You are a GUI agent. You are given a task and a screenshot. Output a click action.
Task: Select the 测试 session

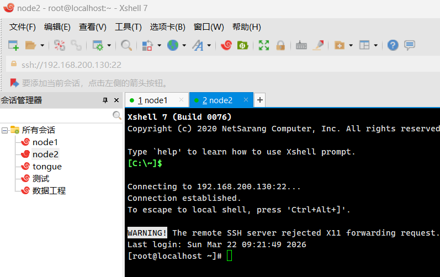pos(41,179)
